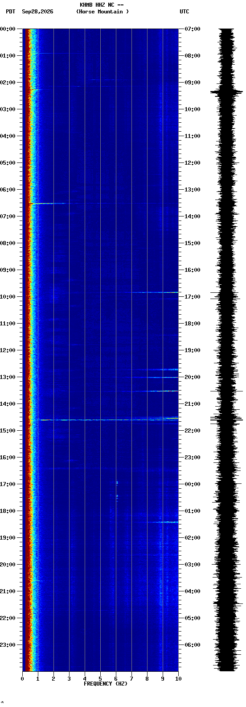Image resolution: width=246 pixels, height=707 pixels.
Task: Click the 10 Hz frequency tick label
Action: coord(178,679)
